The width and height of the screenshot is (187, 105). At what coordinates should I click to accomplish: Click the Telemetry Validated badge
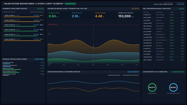click(178, 72)
